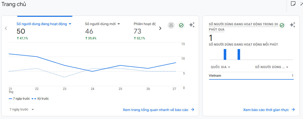Click the gray anomaly detection icon
The height and width of the screenshot is (119, 303).
(171, 25)
